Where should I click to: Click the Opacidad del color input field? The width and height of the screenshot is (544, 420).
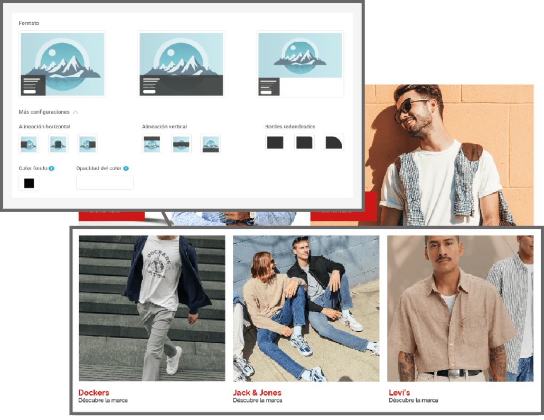point(105,183)
